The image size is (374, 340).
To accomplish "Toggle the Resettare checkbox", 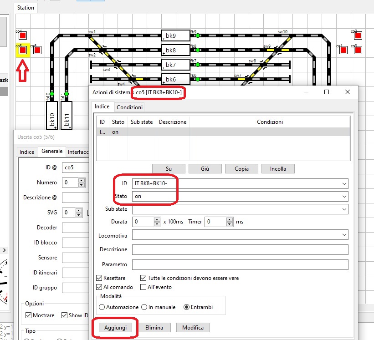I will (100, 278).
